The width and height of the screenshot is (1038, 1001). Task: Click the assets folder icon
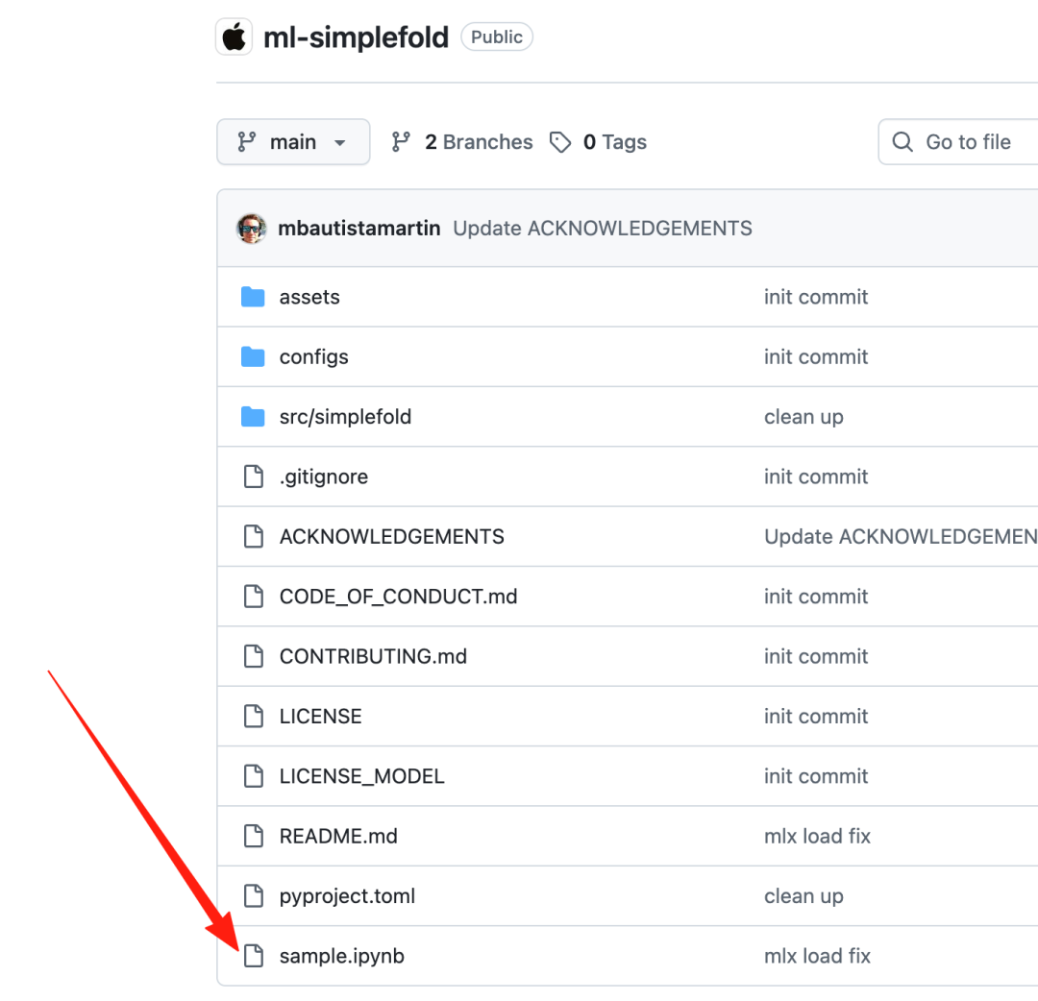point(253,297)
